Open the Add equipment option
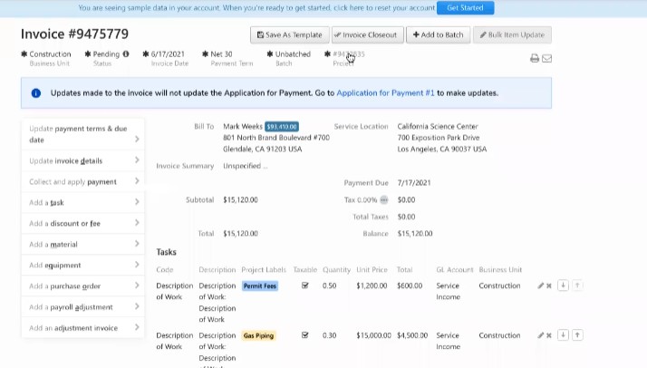This screenshot has width=647, height=368. click(82, 265)
